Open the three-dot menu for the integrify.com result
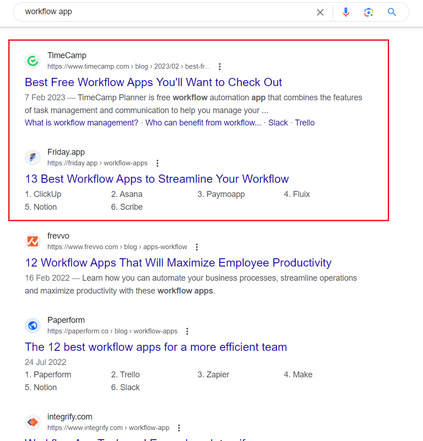 click(179, 428)
